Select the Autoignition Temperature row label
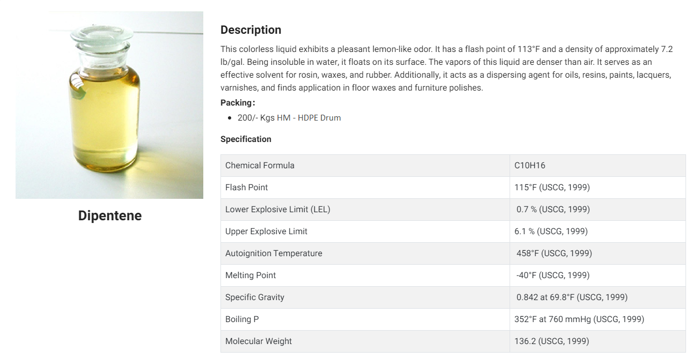 tap(274, 253)
